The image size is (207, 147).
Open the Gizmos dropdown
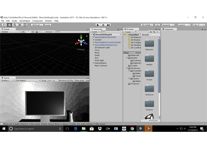click(x=49, y=32)
